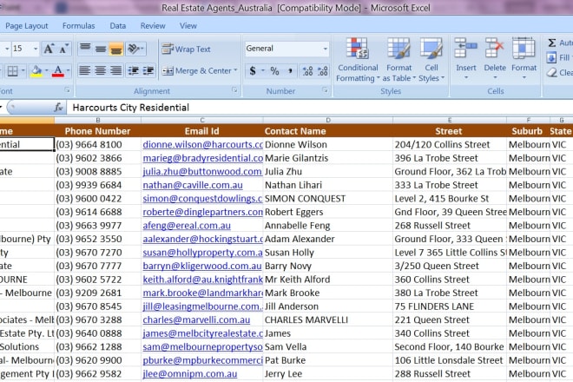Screen dimensions: 573x382
Task: Open font size dropdown arrow
Action: point(36,49)
